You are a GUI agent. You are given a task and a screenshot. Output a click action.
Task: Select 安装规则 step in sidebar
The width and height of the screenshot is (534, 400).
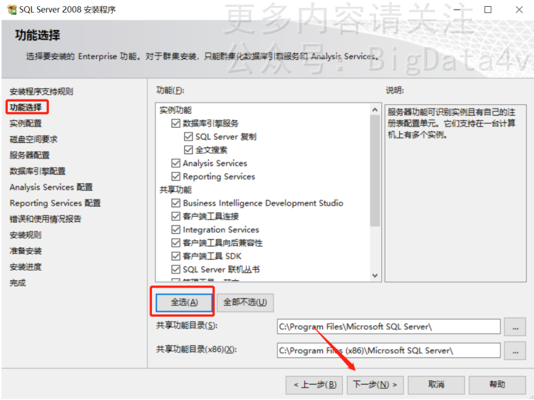[x=26, y=235]
